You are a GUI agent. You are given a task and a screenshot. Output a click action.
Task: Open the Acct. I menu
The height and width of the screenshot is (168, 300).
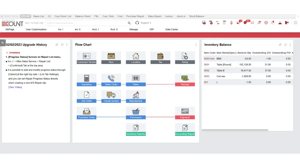(x=95, y=29)
